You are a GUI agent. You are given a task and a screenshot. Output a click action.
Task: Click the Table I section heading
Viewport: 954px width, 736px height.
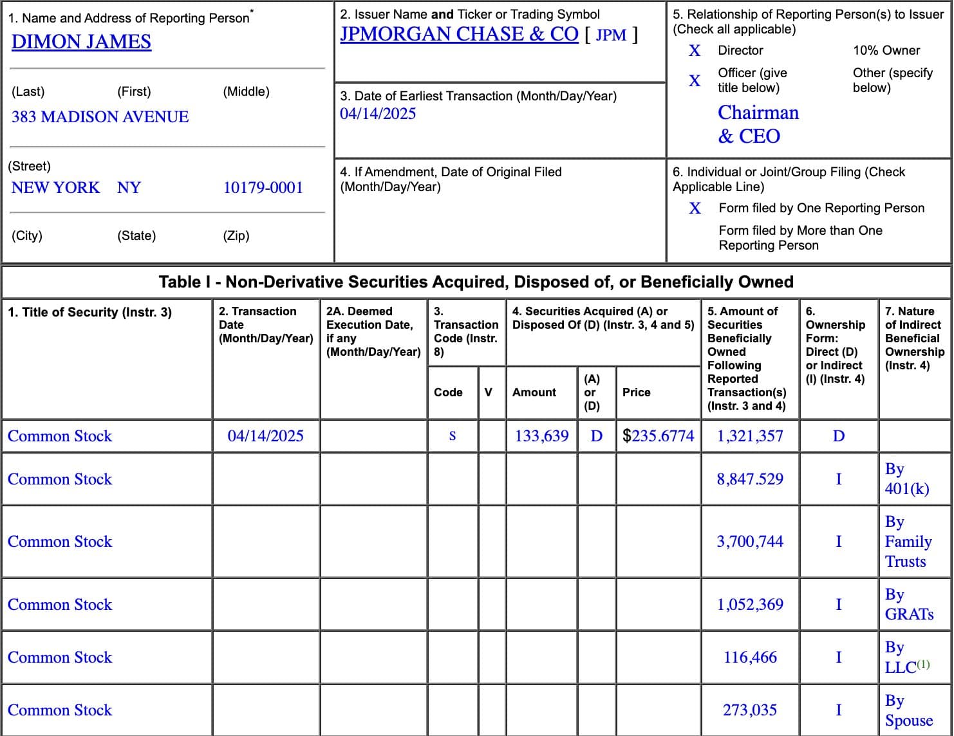tap(476, 282)
